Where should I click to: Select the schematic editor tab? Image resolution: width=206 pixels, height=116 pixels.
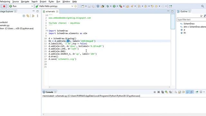click(50, 12)
